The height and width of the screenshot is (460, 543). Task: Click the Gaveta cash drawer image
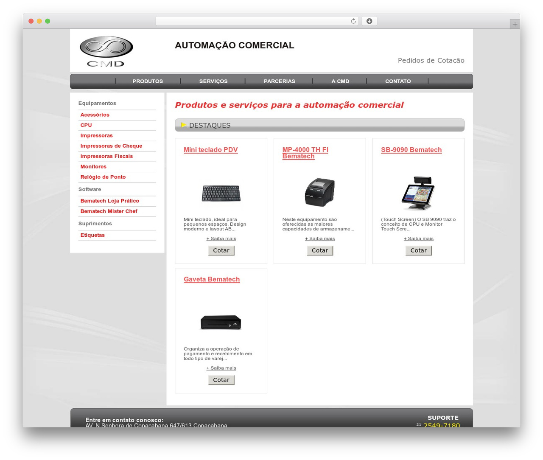pos(221,323)
